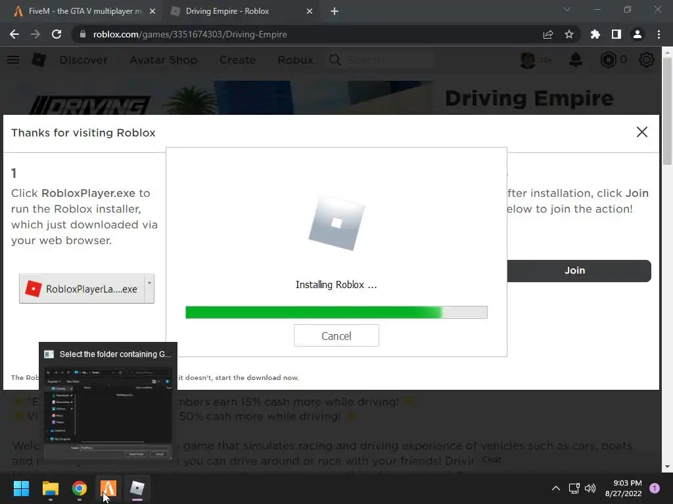Click the 'Thanks for visiting Roblox' heading
The height and width of the screenshot is (504, 673).
pyautogui.click(x=83, y=133)
